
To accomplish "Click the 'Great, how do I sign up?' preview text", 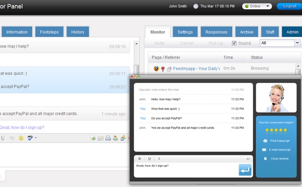I will [x=22, y=127].
